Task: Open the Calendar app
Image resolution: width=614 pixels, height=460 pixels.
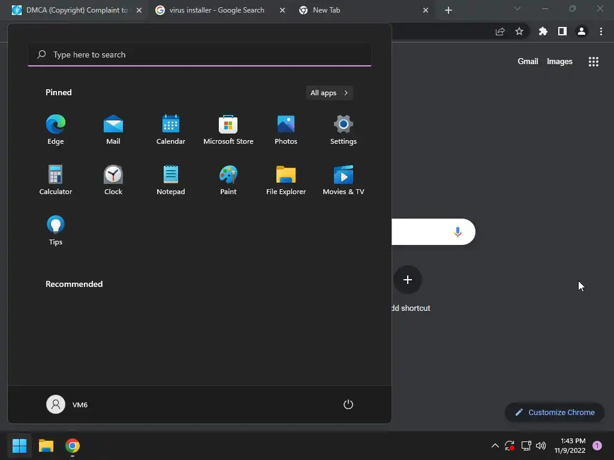Action: click(x=171, y=130)
